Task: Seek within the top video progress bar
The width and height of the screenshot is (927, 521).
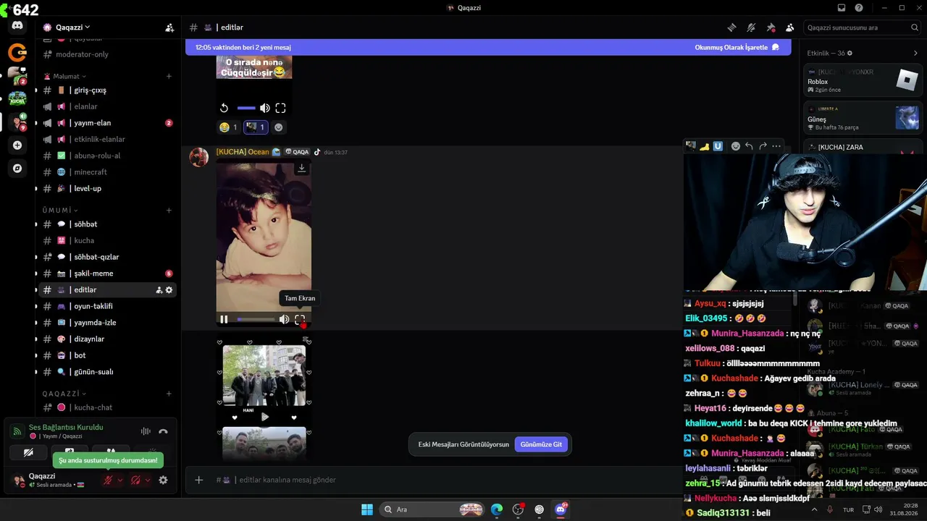Action: [x=246, y=108]
